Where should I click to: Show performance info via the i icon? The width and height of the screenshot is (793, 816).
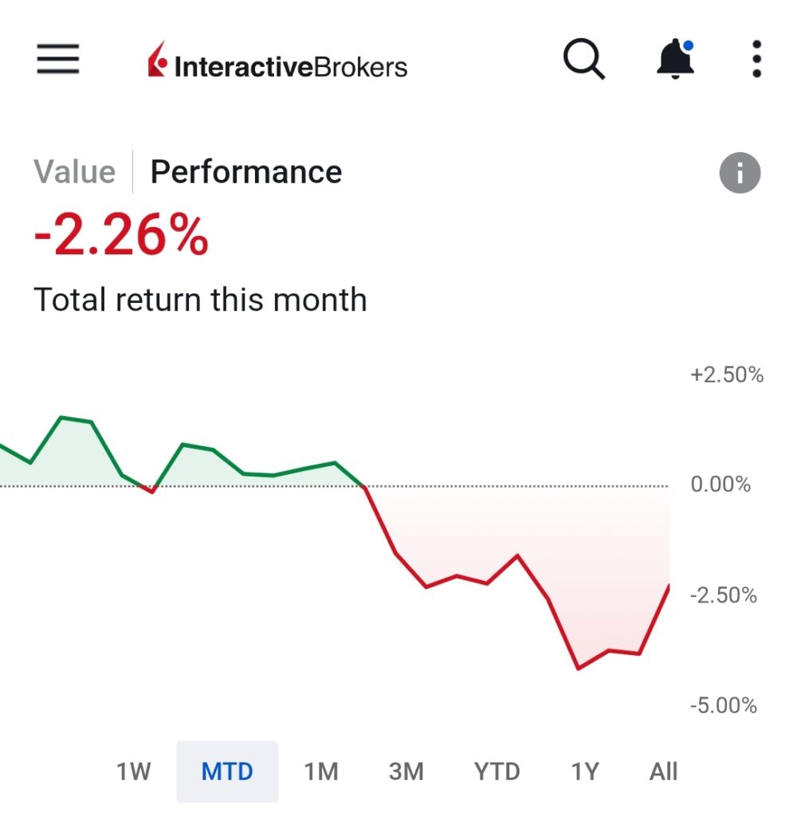[x=740, y=172]
